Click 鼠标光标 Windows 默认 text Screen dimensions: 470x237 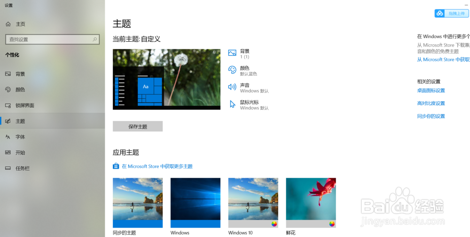tap(254, 108)
